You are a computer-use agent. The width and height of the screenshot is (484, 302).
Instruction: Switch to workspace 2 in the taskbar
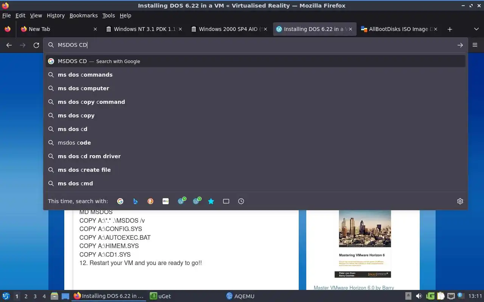(x=26, y=296)
